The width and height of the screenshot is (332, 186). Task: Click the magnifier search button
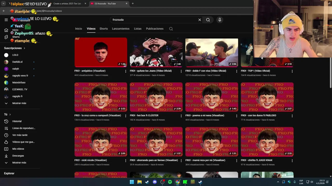(x=208, y=20)
